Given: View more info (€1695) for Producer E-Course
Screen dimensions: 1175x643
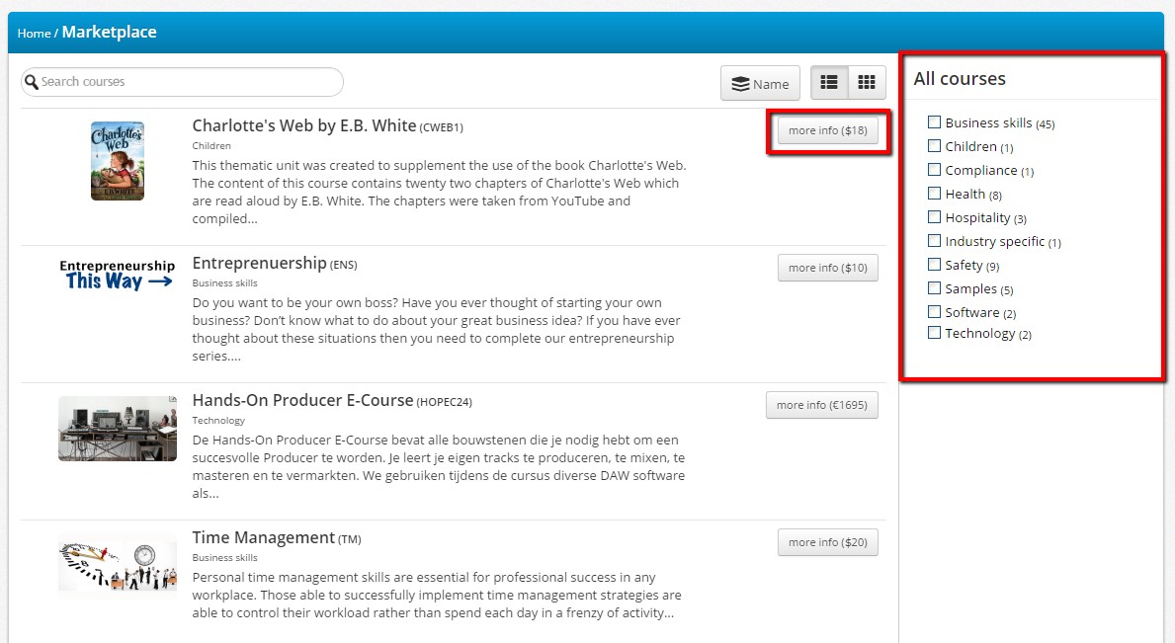Looking at the screenshot, I should (821, 405).
